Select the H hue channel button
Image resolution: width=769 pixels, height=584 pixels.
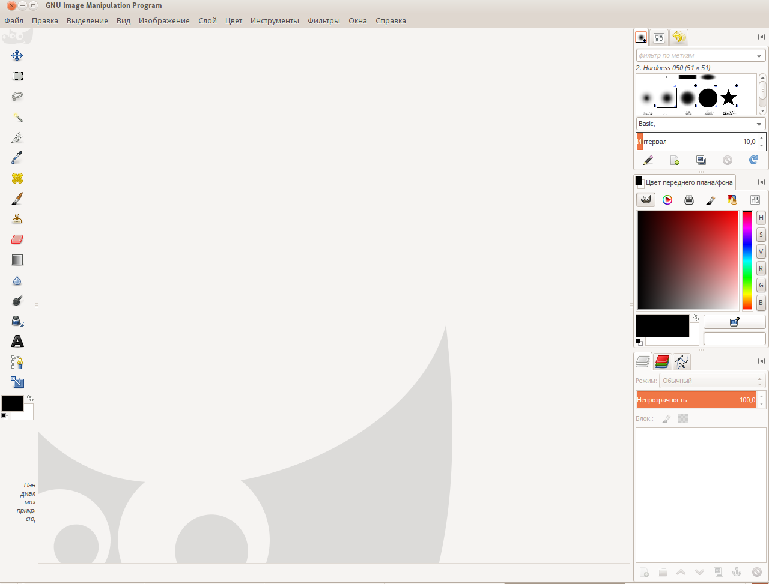(x=761, y=218)
